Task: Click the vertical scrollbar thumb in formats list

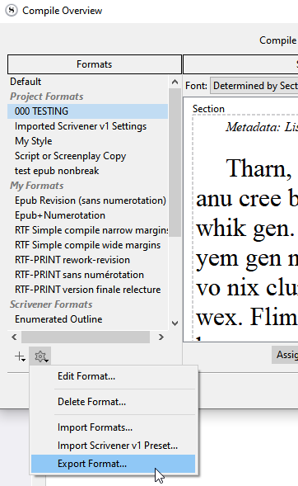Action: click(x=175, y=163)
